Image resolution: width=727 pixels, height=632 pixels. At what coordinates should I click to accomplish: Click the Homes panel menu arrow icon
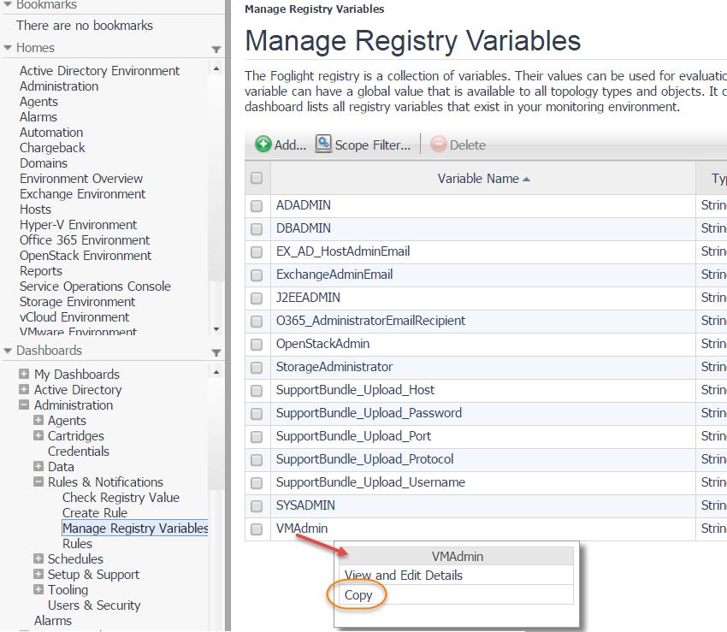tap(216, 50)
